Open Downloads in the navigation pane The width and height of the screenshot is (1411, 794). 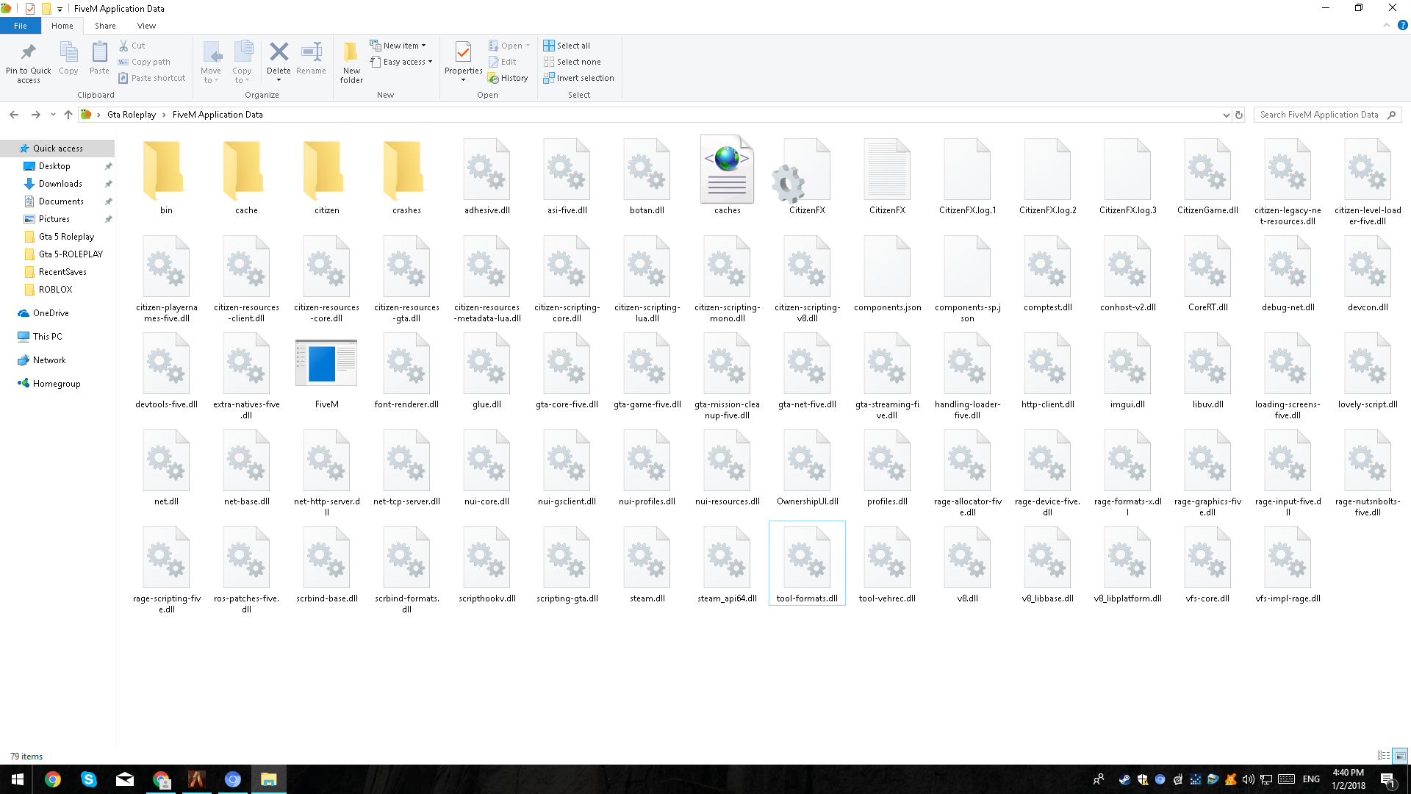tap(60, 184)
